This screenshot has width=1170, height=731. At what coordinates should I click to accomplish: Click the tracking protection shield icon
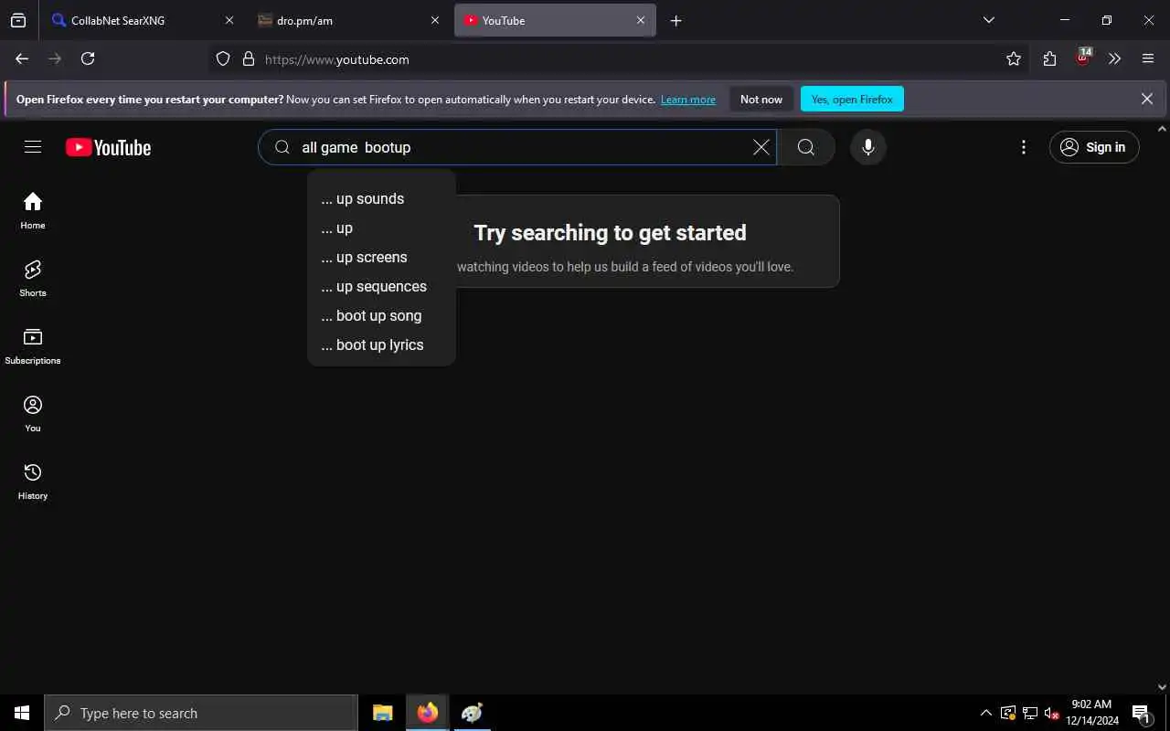(223, 58)
